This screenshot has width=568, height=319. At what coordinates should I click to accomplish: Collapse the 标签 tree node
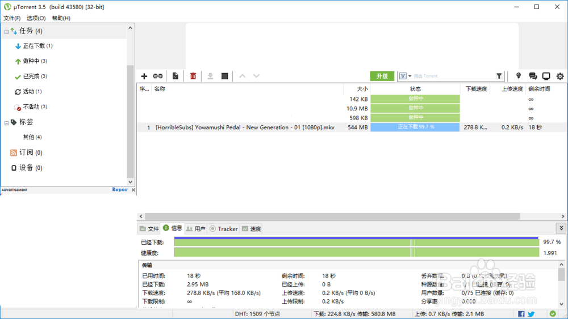coord(6,123)
